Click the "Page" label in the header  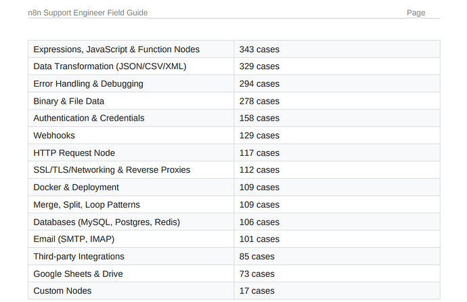coord(416,13)
